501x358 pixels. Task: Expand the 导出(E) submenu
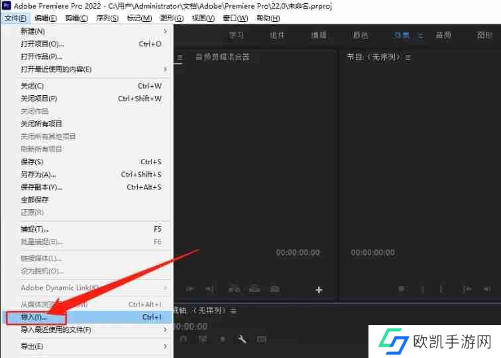(165, 346)
